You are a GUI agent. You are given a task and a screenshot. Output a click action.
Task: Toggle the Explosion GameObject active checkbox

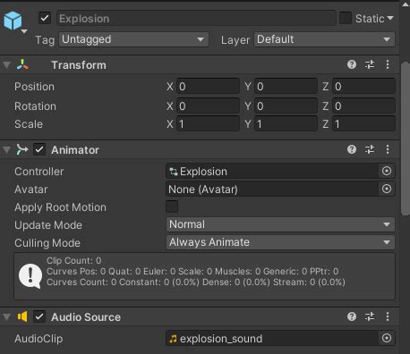[x=45, y=18]
